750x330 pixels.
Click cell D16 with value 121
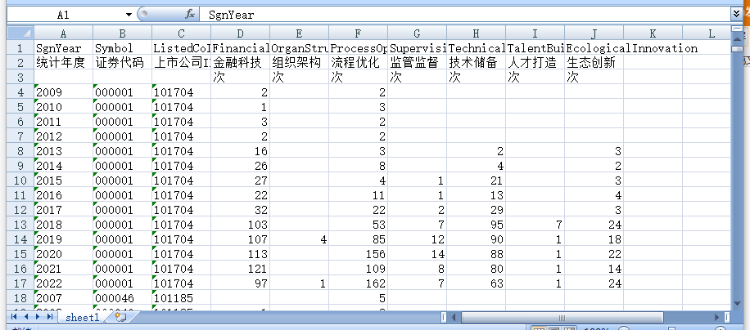(x=240, y=269)
